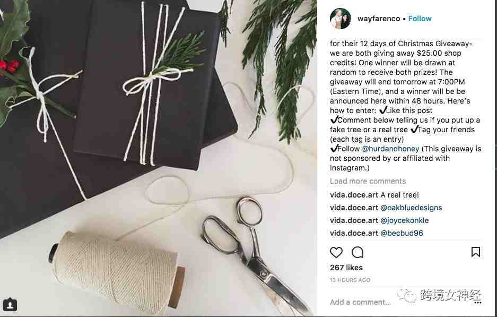Open vida.doce.art next to @oakbluedesigns
This screenshot has width=497, height=317.
point(354,208)
